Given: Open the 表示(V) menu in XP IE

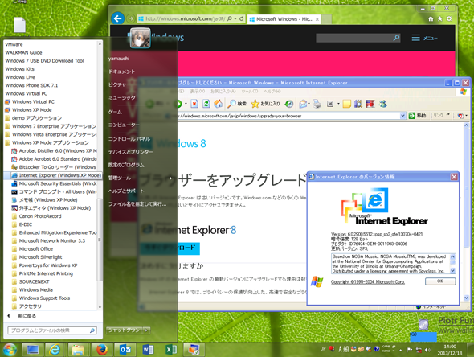Looking at the screenshot, I should coord(198,91).
